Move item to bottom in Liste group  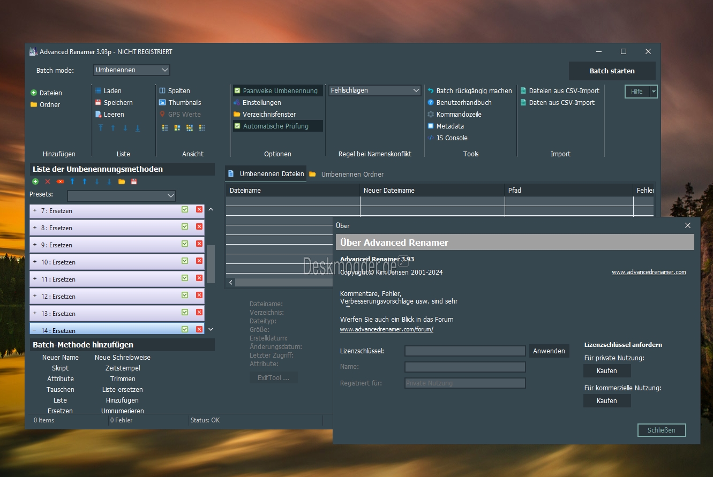[x=138, y=128]
